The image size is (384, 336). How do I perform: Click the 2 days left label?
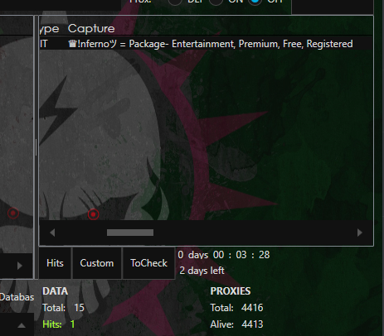point(202,271)
